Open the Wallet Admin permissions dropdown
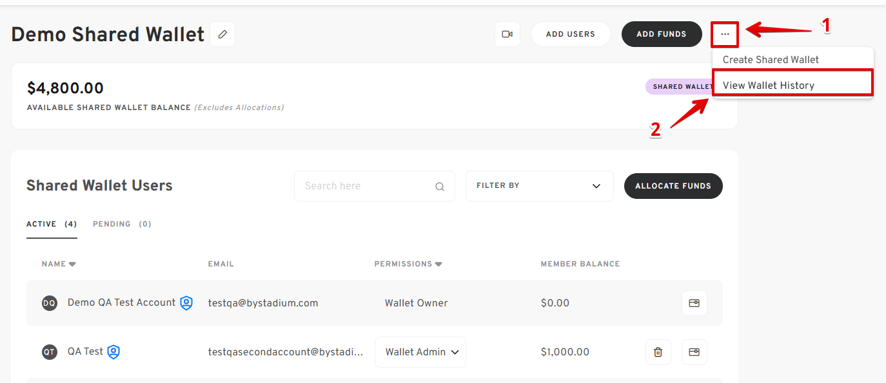Viewport: 886px width, 383px height. (420, 352)
